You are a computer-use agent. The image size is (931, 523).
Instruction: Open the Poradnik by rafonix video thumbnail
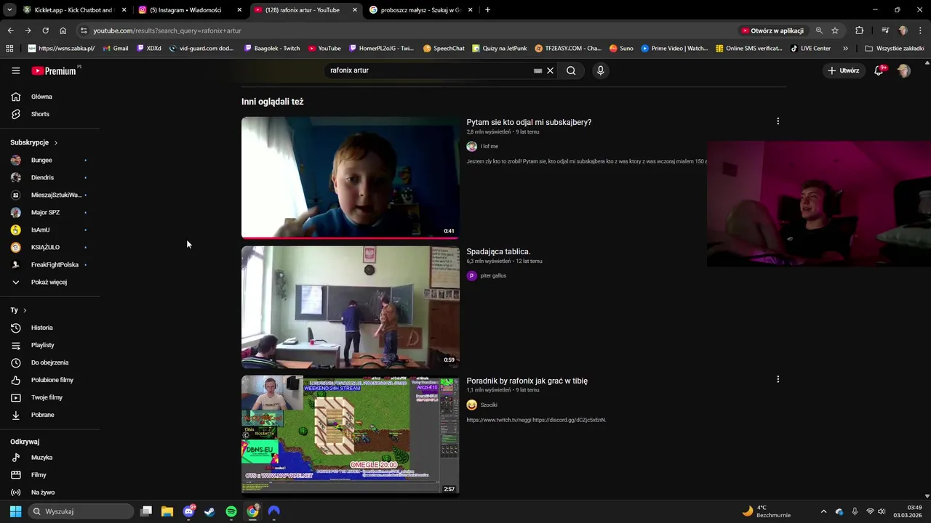pyautogui.click(x=351, y=435)
